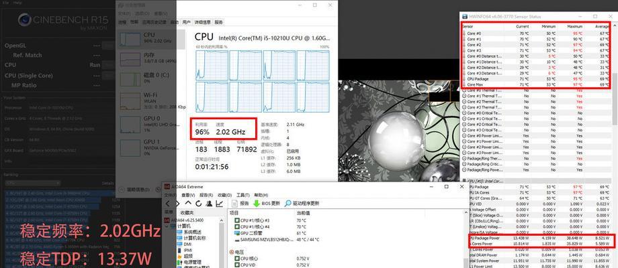The image size is (618, 268).
Task: Select IPMI in AIDA64 tree
Action: click(x=185, y=250)
